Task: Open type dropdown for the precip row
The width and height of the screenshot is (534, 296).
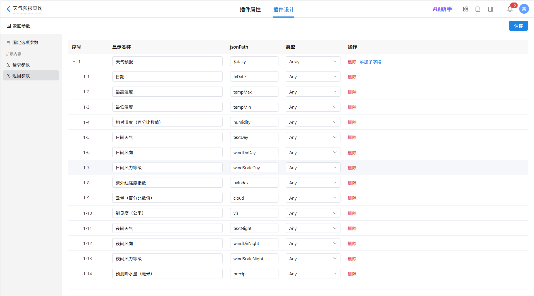Action: coord(313,274)
